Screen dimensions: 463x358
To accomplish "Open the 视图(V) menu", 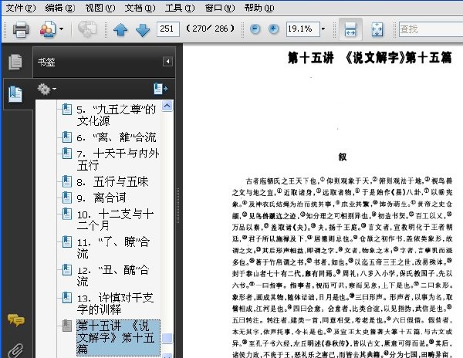I will coord(100,8).
